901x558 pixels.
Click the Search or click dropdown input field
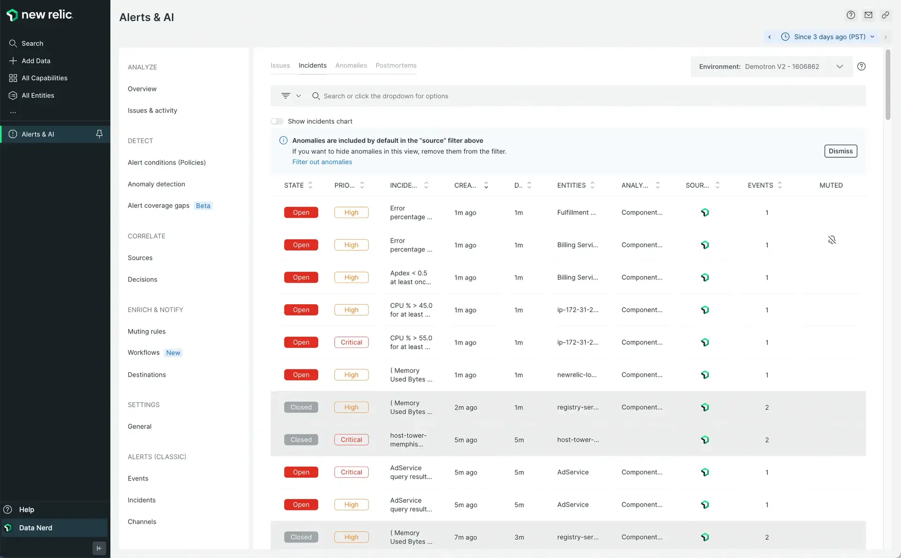(x=587, y=96)
